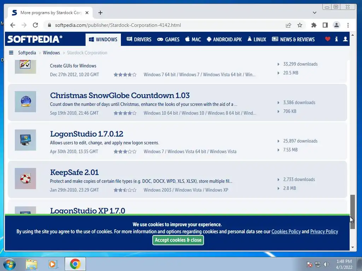Open KeepSafe 2.01 title link
This screenshot has height=271, width=362.
[74, 172]
